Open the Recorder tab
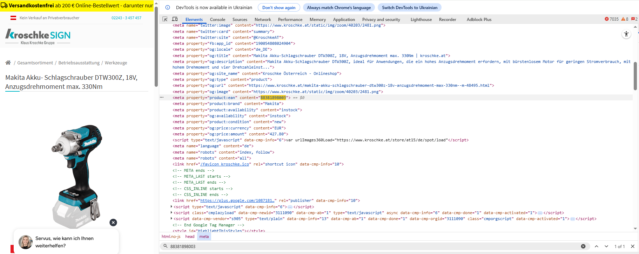This screenshot has height=254, width=639. pos(448,20)
